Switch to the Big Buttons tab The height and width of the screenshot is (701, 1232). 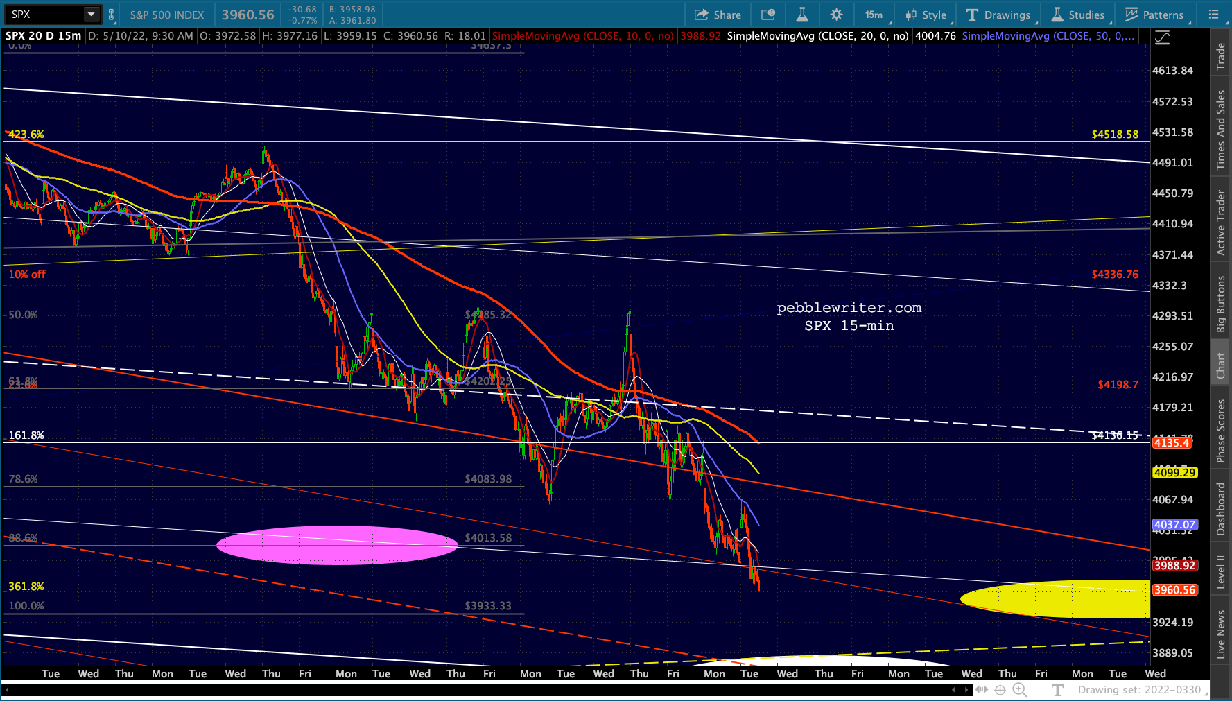(x=1221, y=304)
